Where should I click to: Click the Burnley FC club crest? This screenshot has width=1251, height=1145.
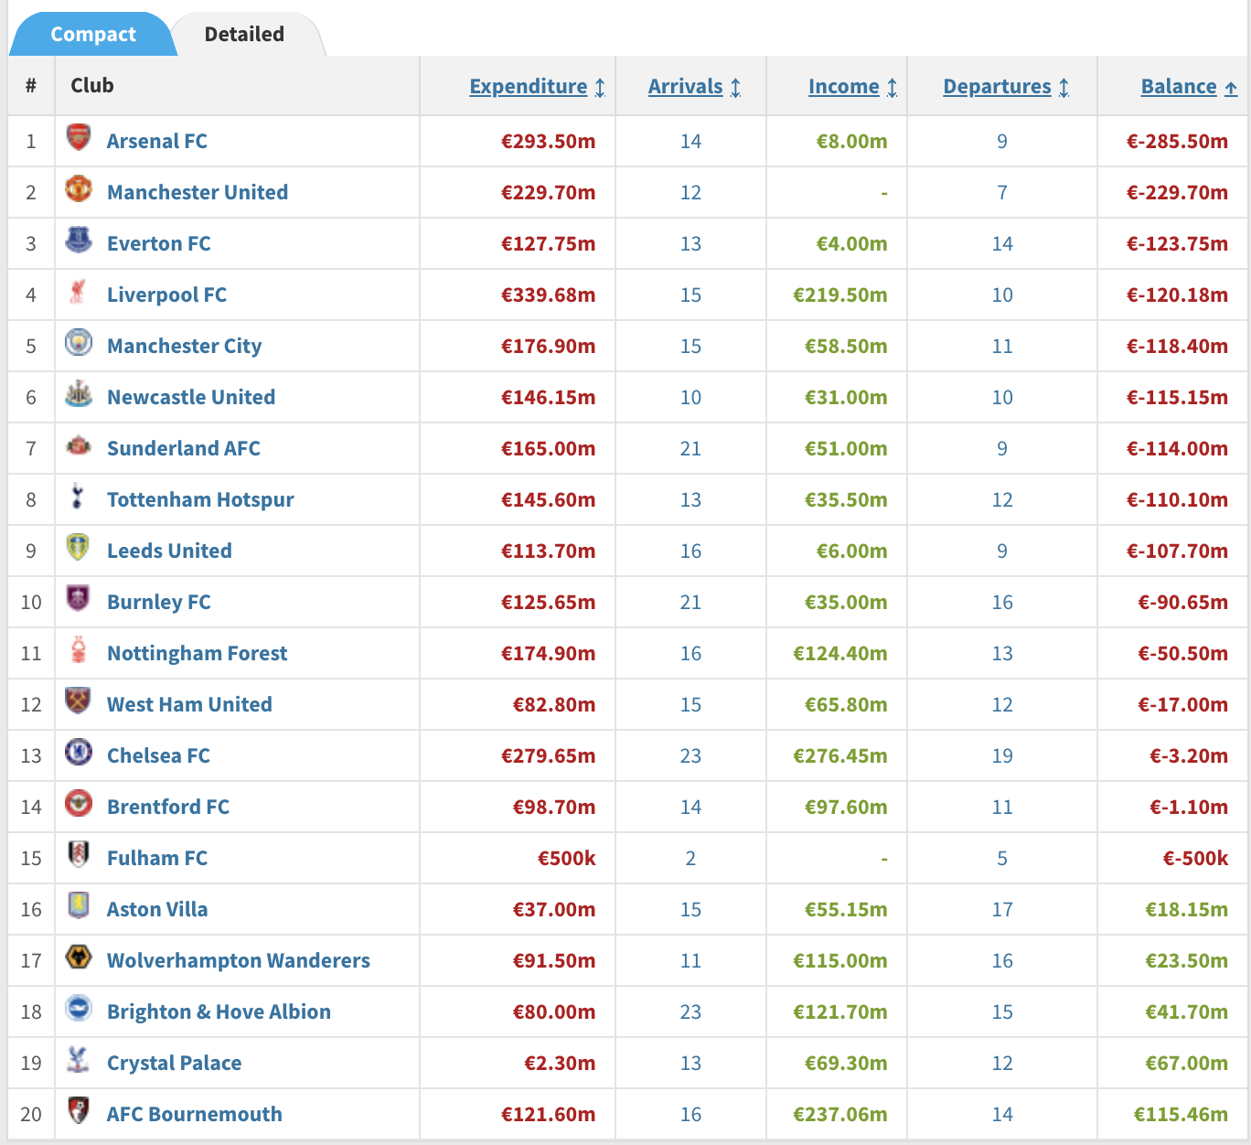click(79, 599)
